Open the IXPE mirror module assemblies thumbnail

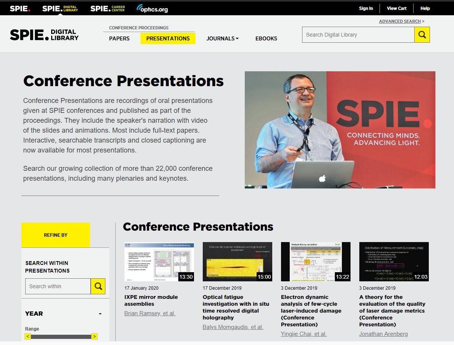(159, 262)
